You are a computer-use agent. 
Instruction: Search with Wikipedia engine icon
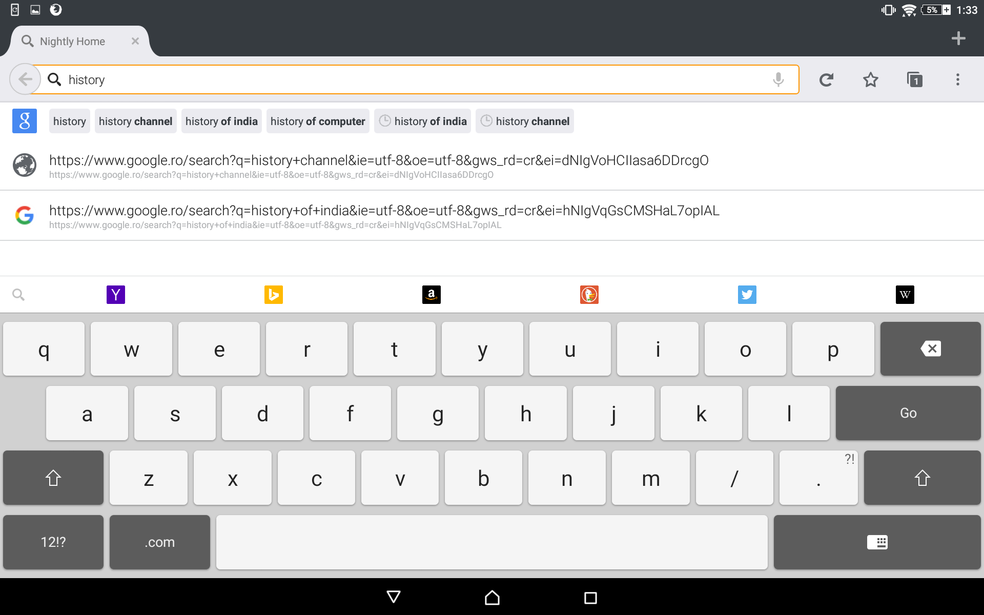[905, 295]
